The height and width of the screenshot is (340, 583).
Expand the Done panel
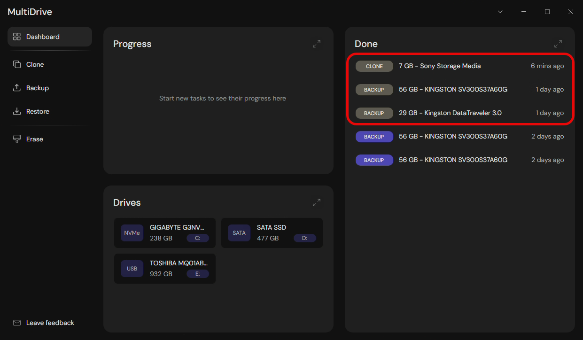pyautogui.click(x=558, y=44)
